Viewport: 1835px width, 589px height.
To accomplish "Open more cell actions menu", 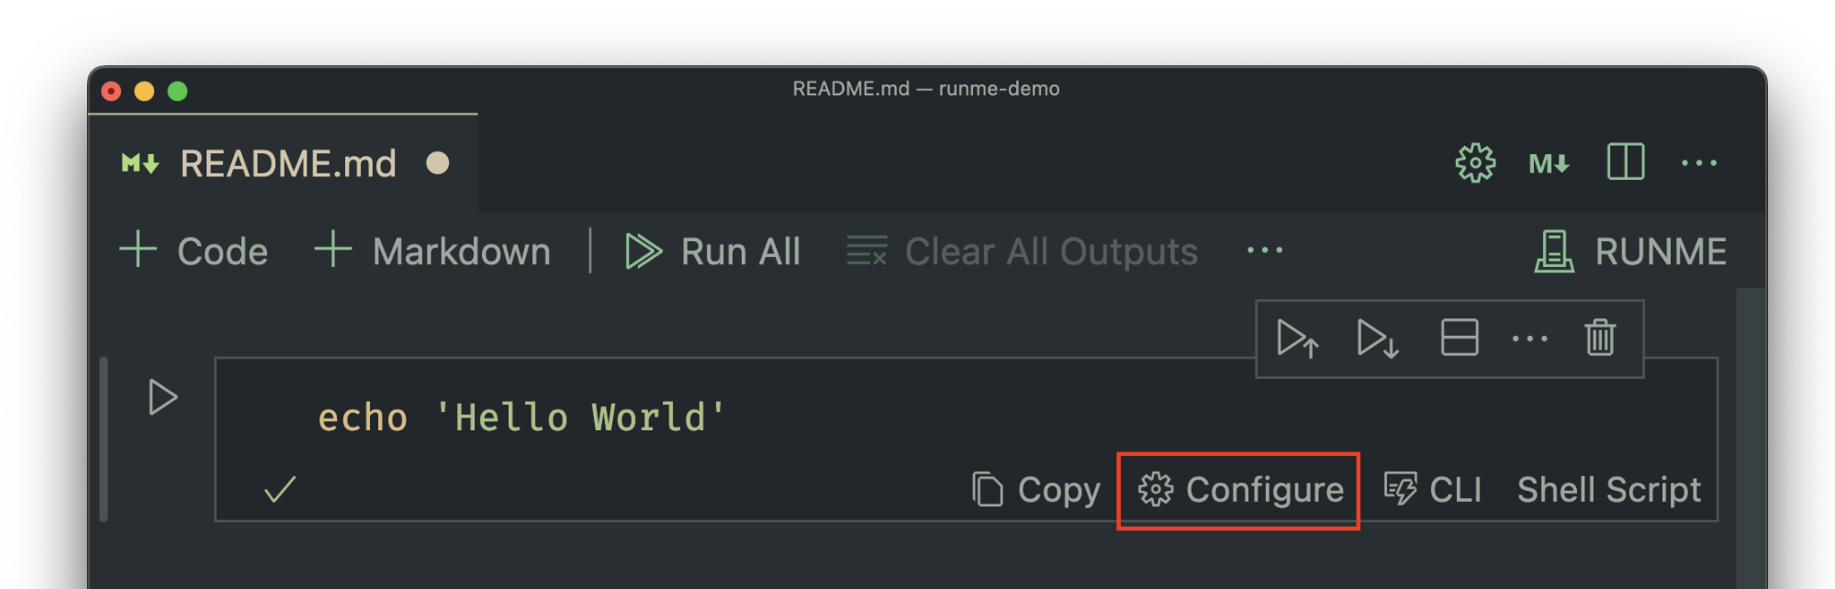I will click(1529, 339).
